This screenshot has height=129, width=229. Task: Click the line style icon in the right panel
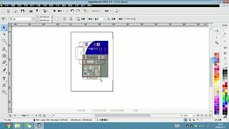tap(225, 58)
